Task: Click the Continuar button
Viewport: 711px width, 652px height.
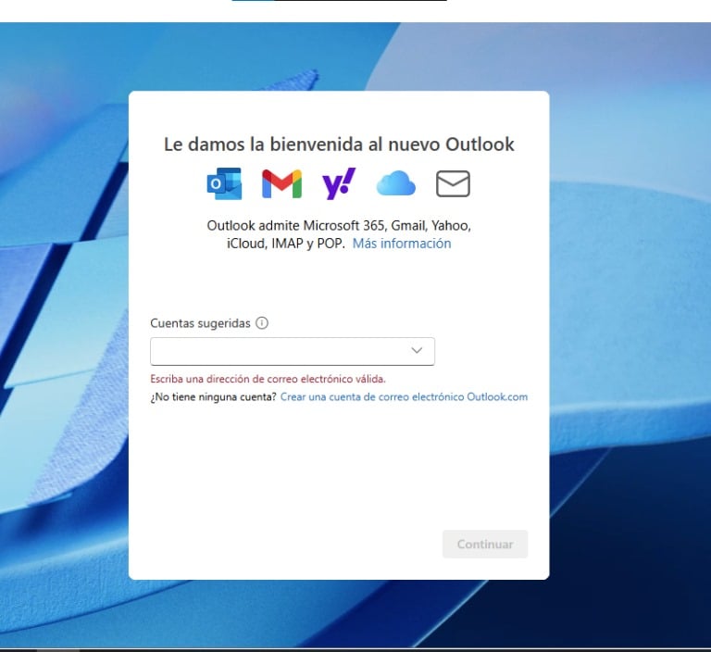Action: [x=485, y=544]
